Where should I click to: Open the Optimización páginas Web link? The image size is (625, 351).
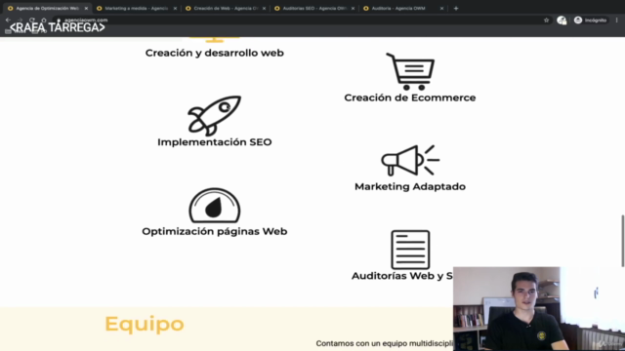[x=215, y=231]
